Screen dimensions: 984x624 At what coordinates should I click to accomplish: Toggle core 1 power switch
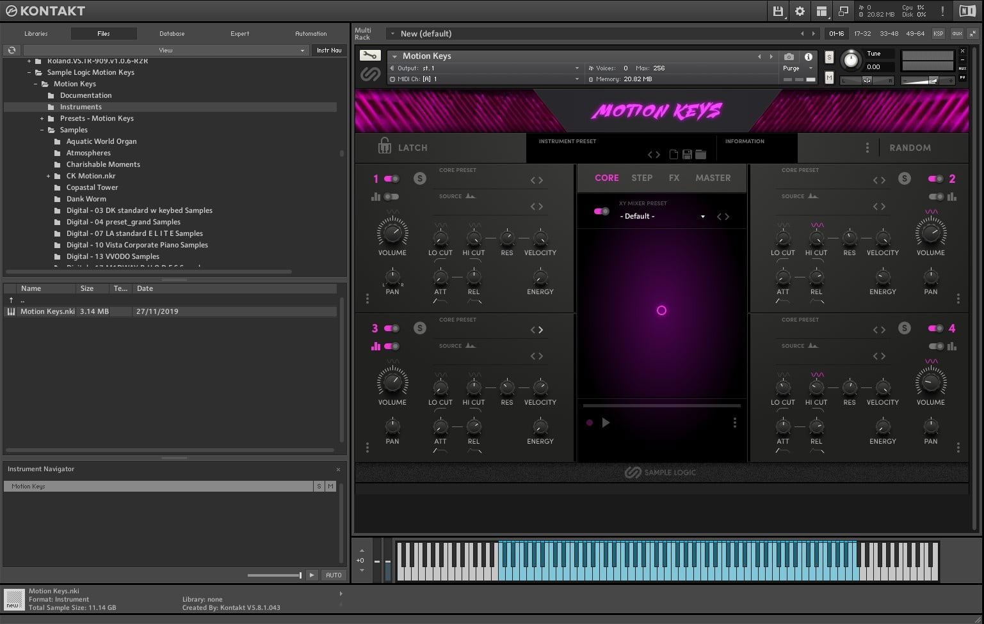click(x=392, y=179)
